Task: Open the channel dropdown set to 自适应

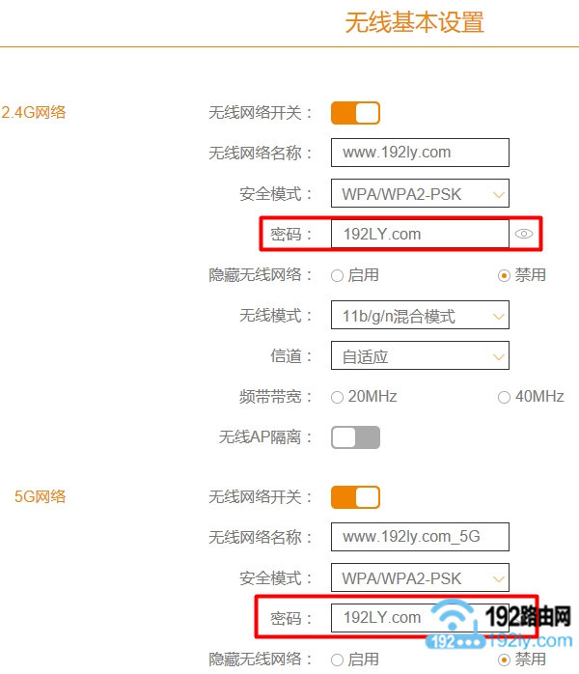Action: point(420,355)
